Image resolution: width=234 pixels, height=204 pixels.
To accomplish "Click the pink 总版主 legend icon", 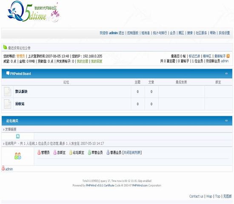I will [x=55, y=152].
